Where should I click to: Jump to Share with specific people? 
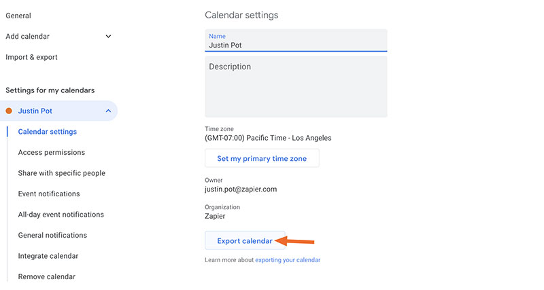[x=62, y=173]
